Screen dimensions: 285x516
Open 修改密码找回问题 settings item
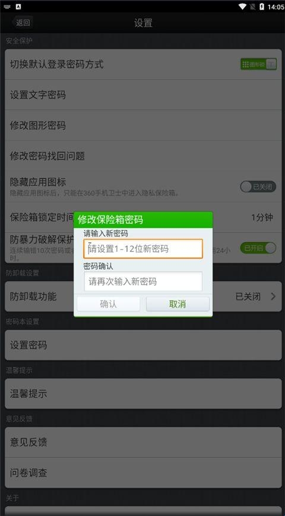[x=144, y=156]
